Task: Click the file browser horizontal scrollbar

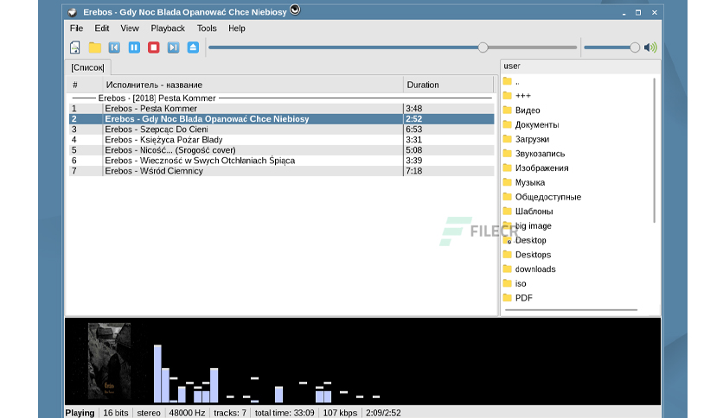Action: pyautogui.click(x=572, y=310)
